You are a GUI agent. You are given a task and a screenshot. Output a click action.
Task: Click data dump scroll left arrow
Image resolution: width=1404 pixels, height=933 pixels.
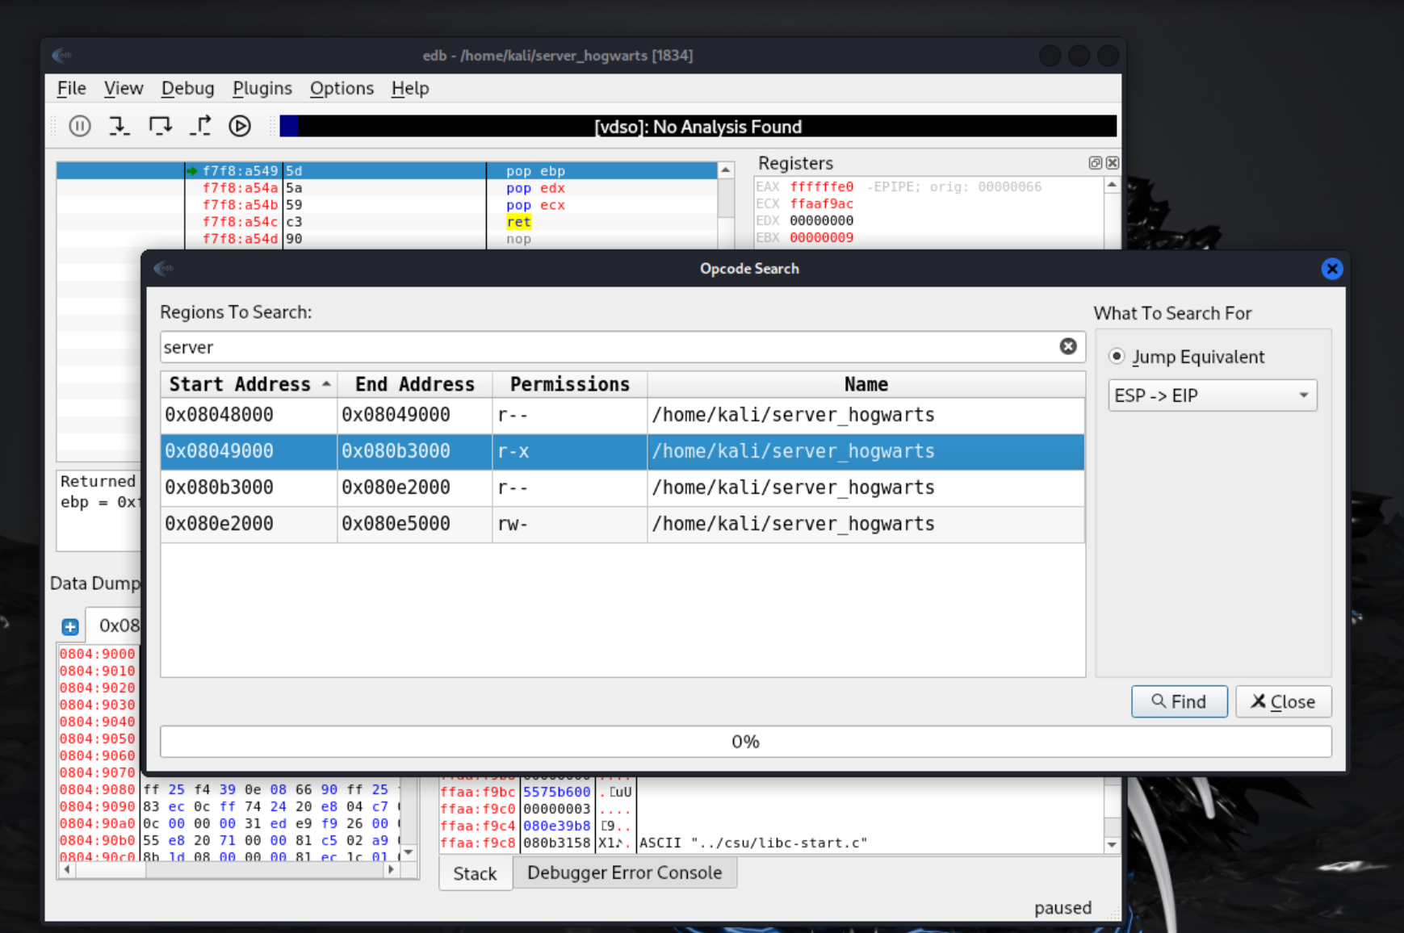click(66, 869)
